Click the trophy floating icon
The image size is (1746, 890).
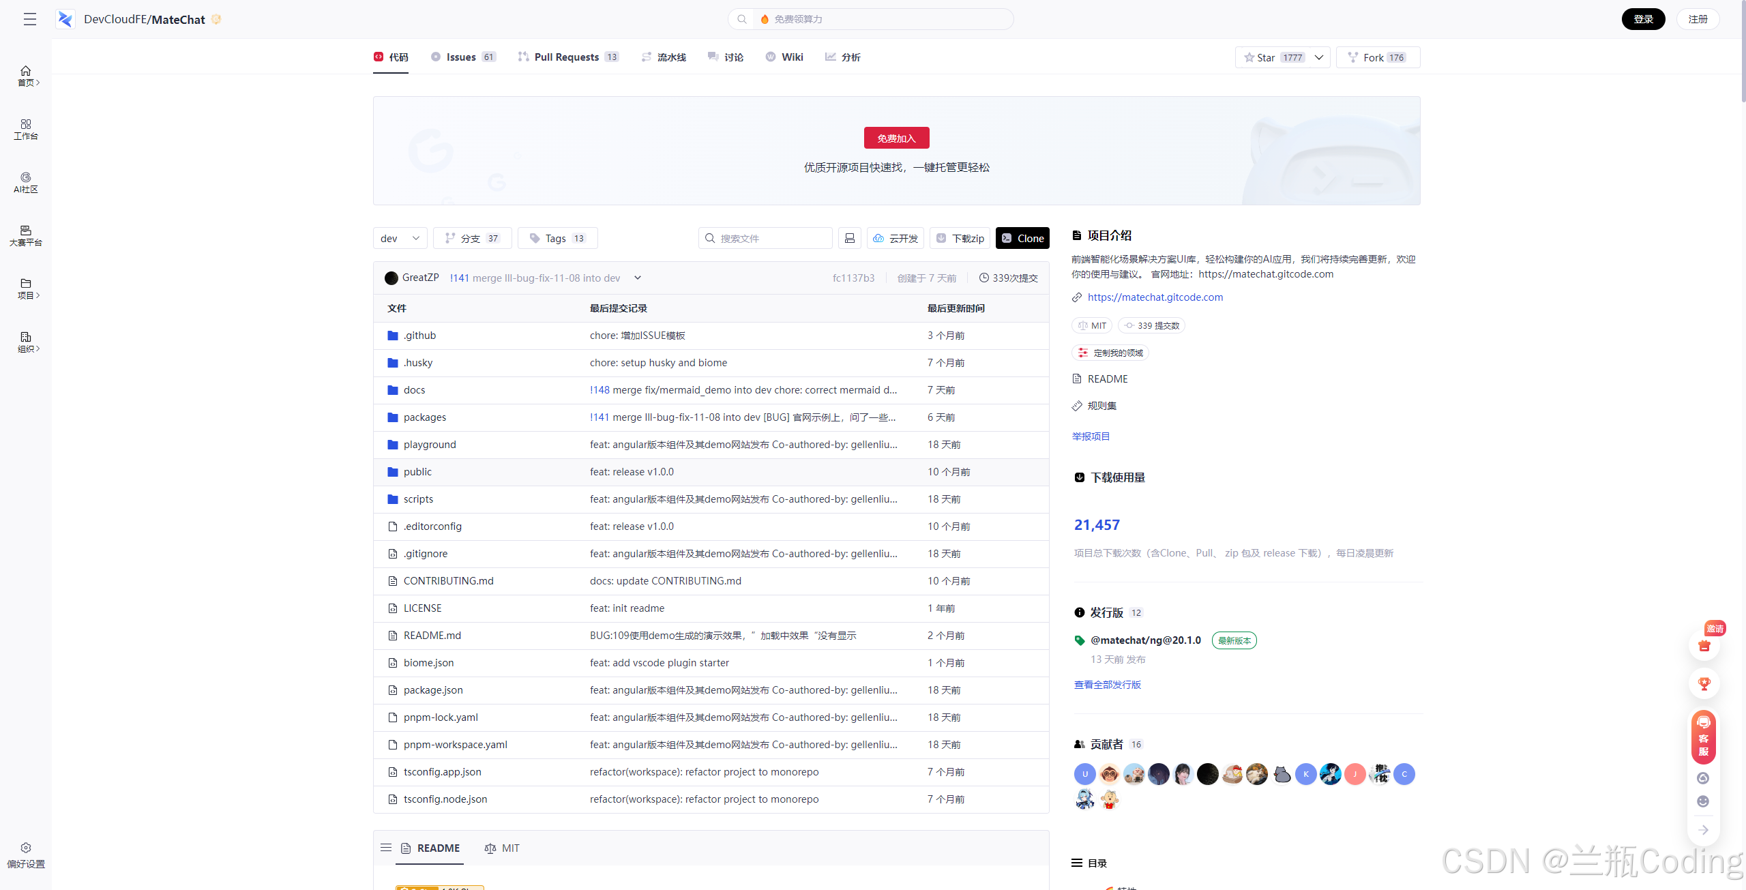1704,683
